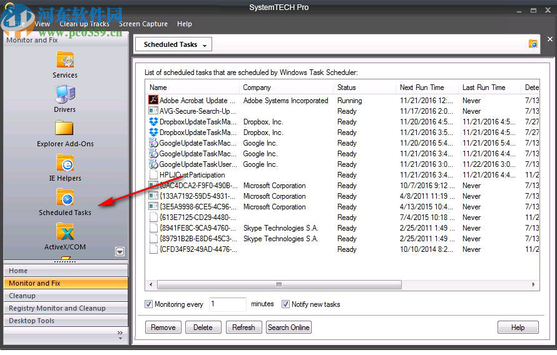
Task: Open the View menu
Action: (43, 24)
